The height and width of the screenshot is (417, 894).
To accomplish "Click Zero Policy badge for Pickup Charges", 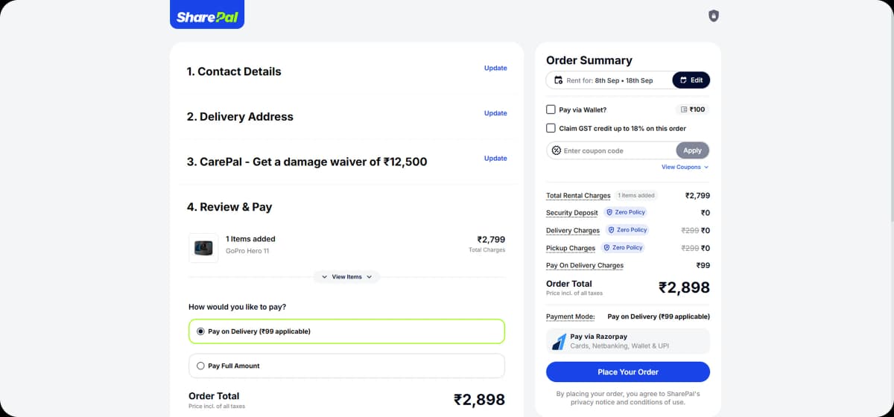I will pos(623,248).
